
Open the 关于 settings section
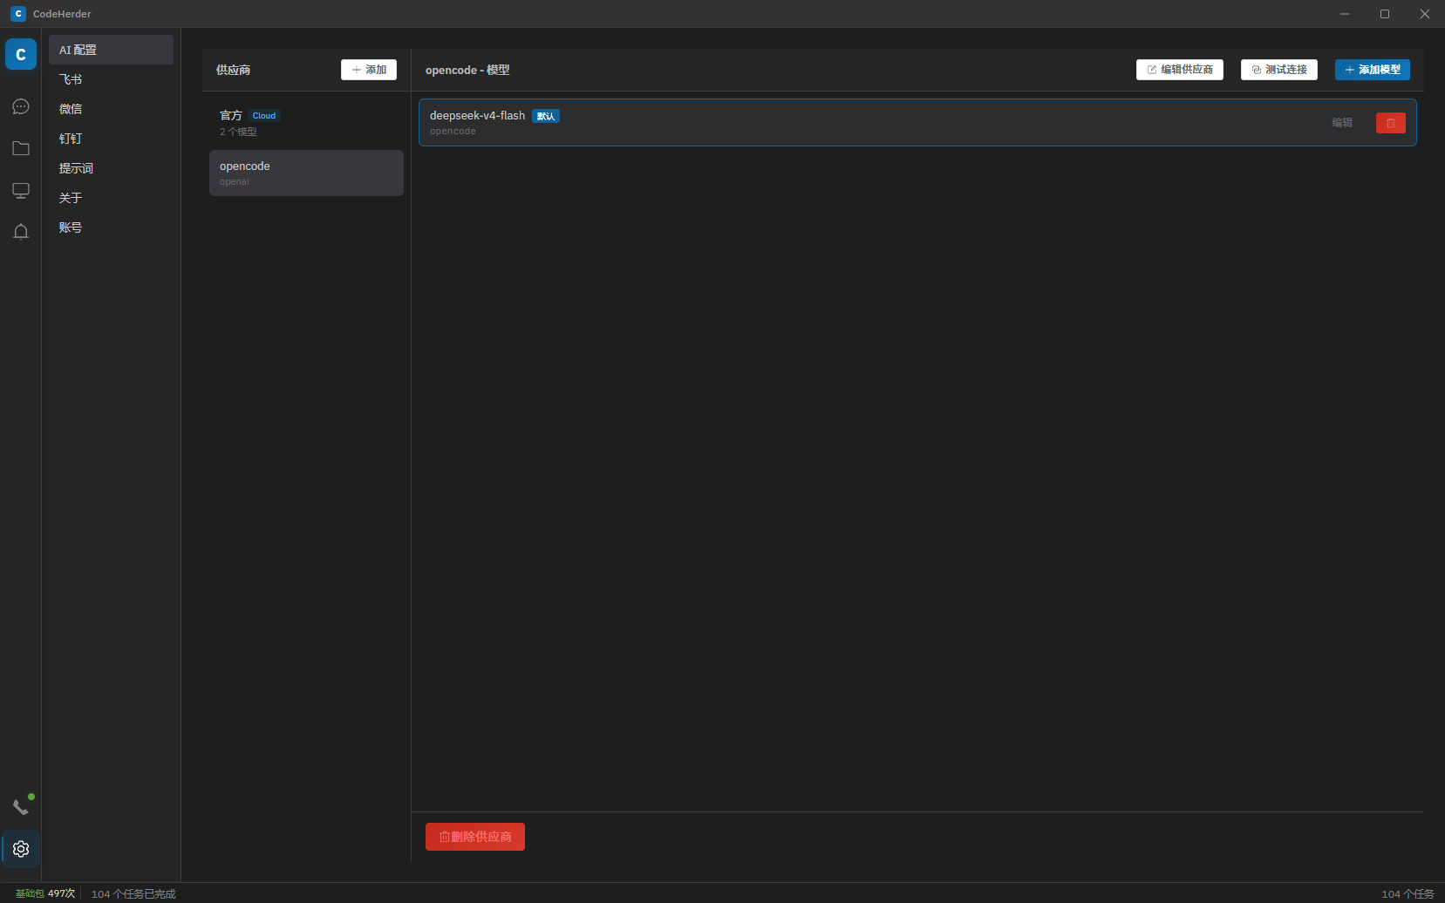[x=111, y=198]
